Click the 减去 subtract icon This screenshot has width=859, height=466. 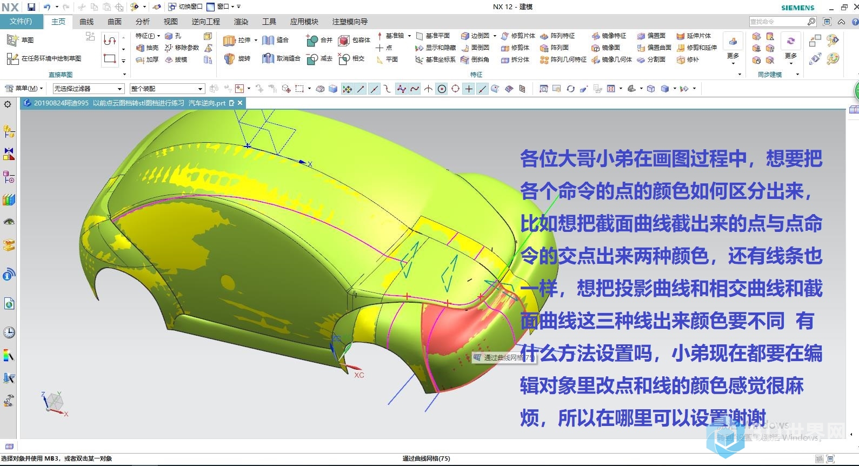pos(312,59)
